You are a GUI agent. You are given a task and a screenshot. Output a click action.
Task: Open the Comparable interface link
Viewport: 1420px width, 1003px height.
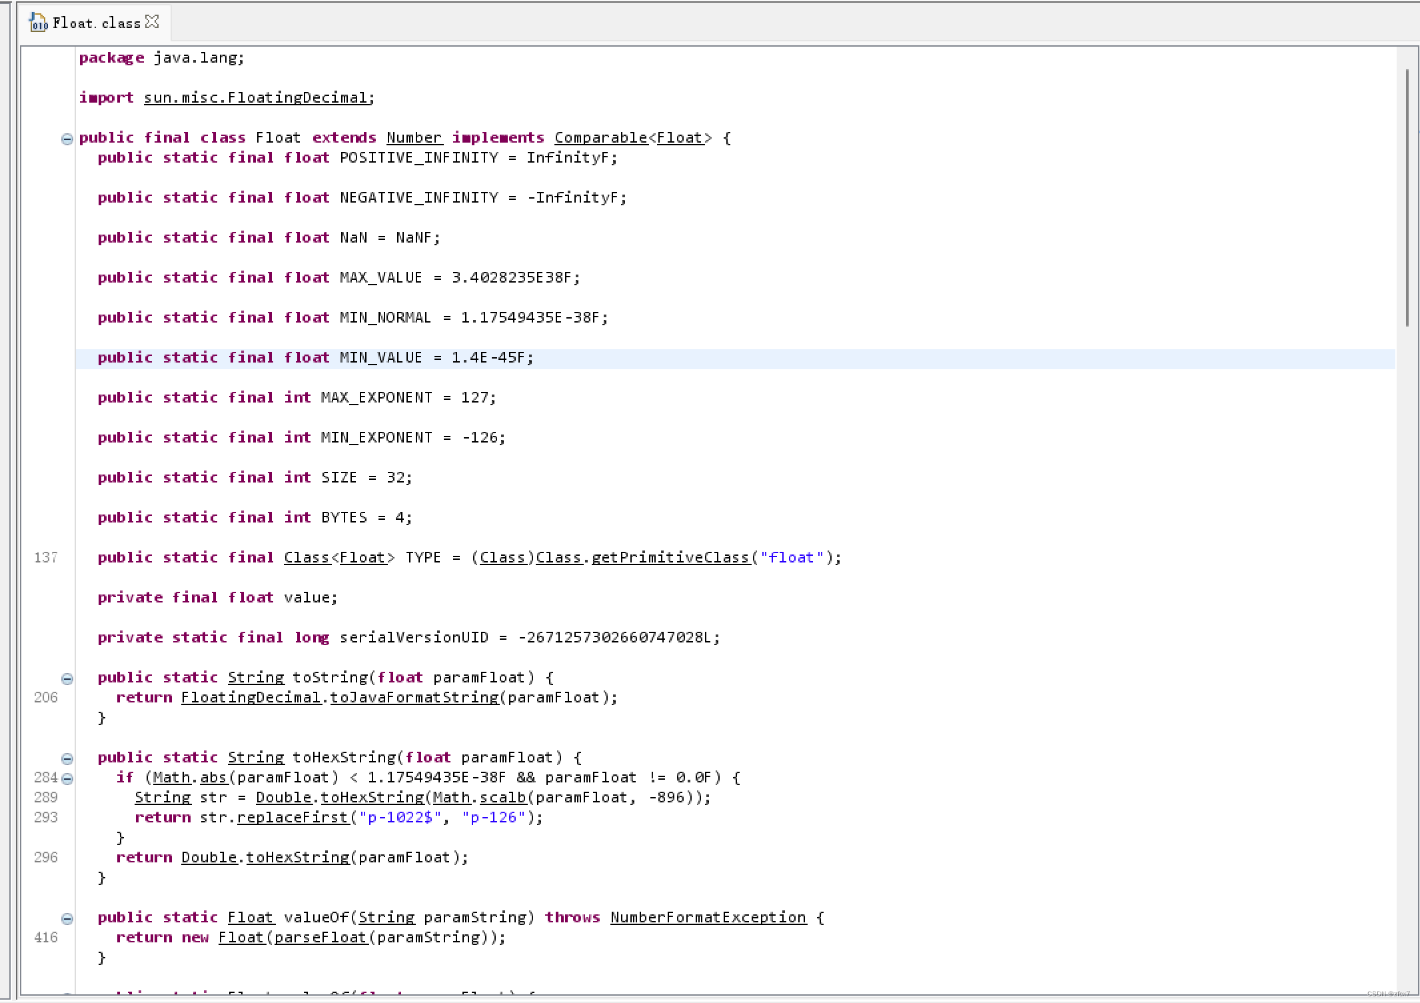[600, 138]
